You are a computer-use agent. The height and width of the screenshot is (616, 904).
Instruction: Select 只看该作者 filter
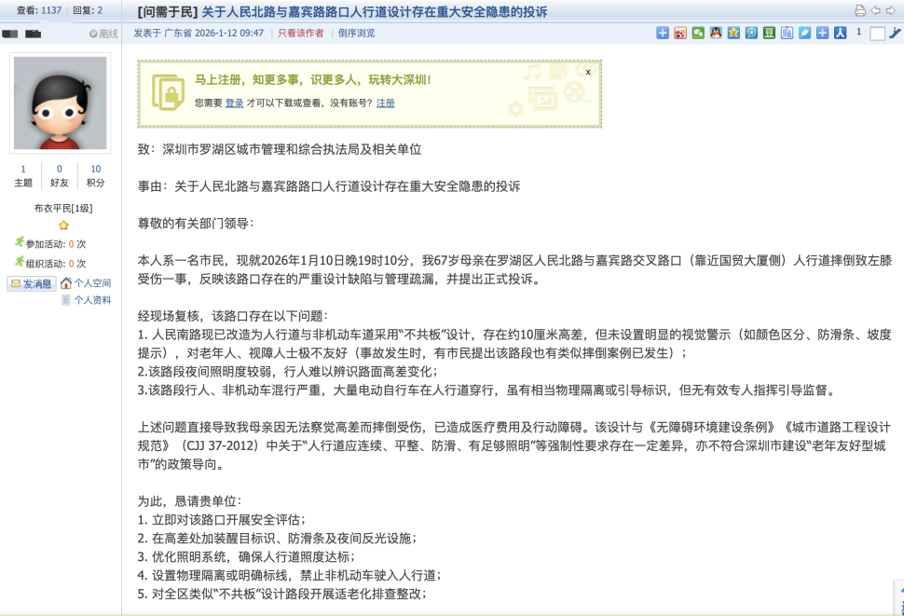click(x=301, y=34)
